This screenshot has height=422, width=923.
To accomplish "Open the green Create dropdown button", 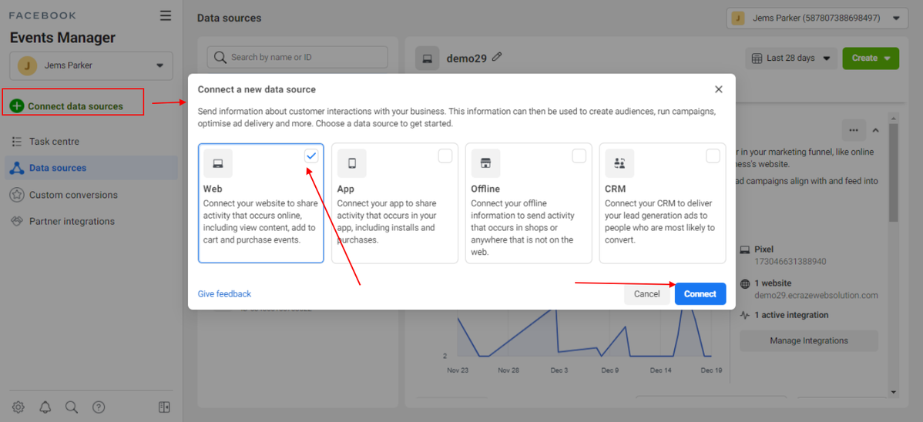I will [x=871, y=58].
